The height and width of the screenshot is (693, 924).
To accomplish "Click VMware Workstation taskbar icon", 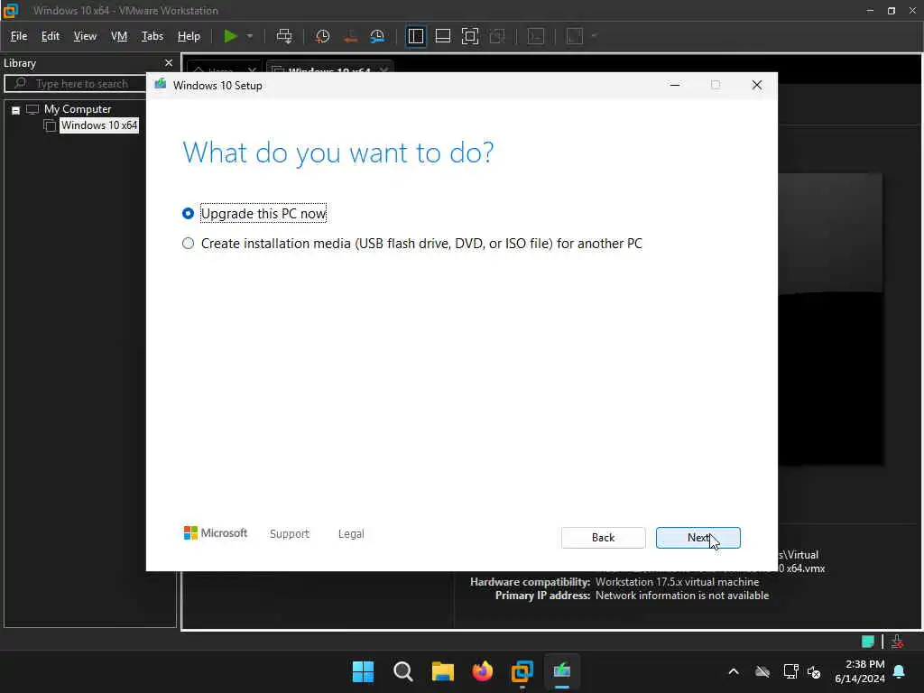I will (522, 671).
